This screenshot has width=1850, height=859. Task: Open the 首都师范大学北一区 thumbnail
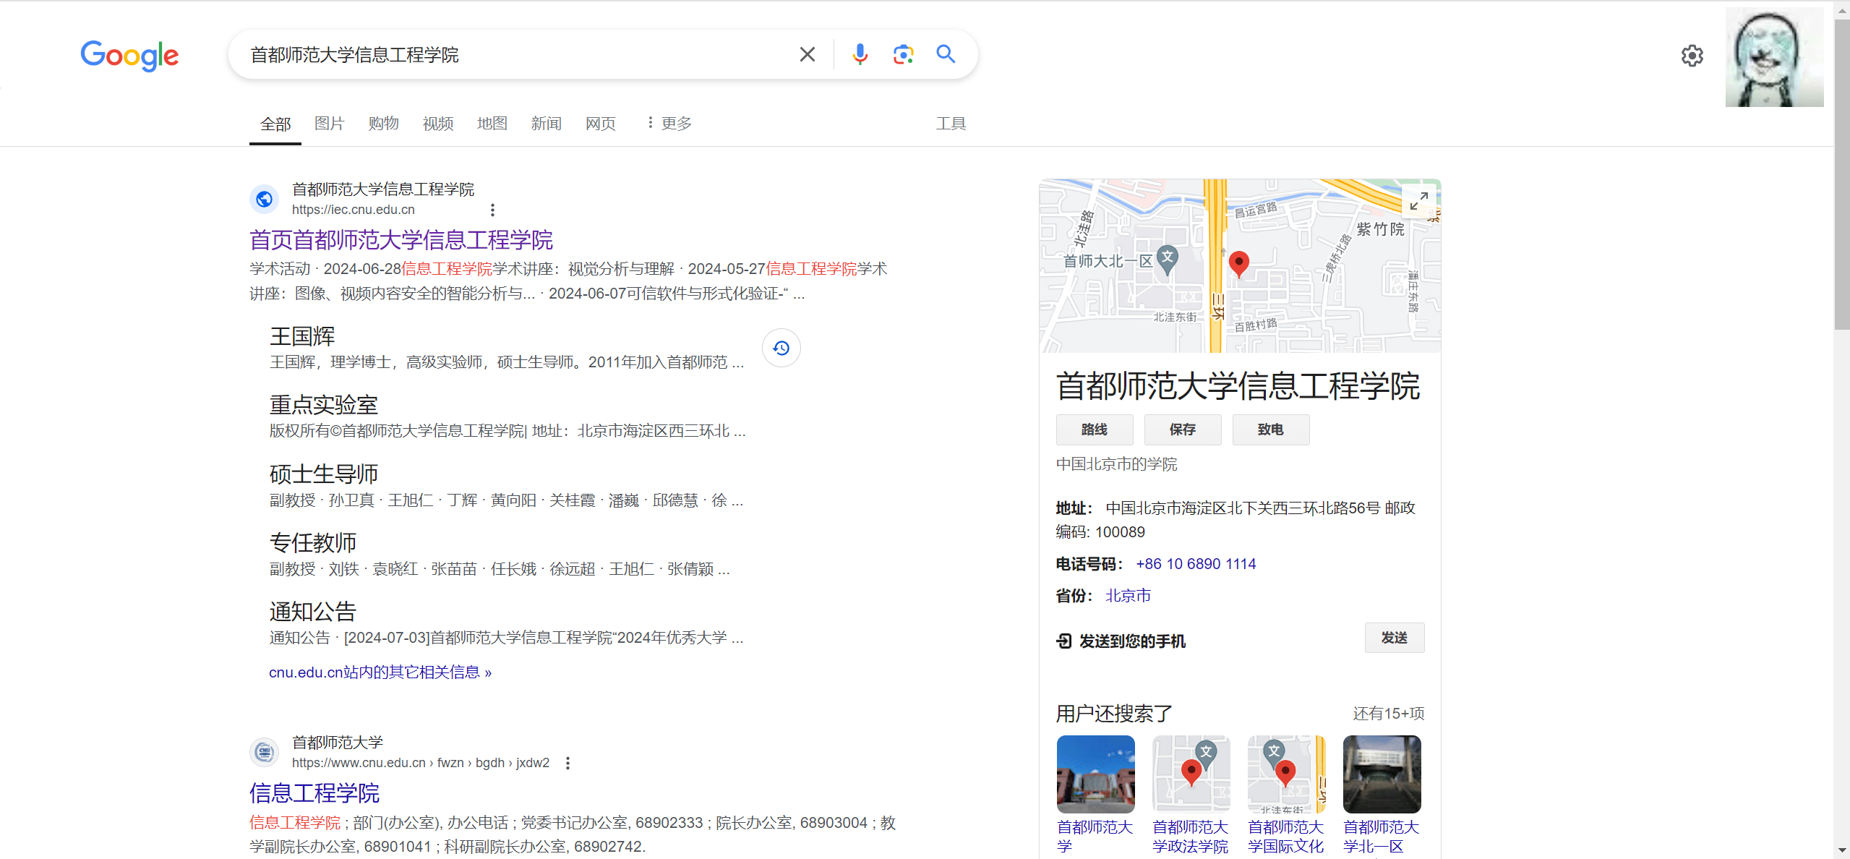[x=1381, y=774]
